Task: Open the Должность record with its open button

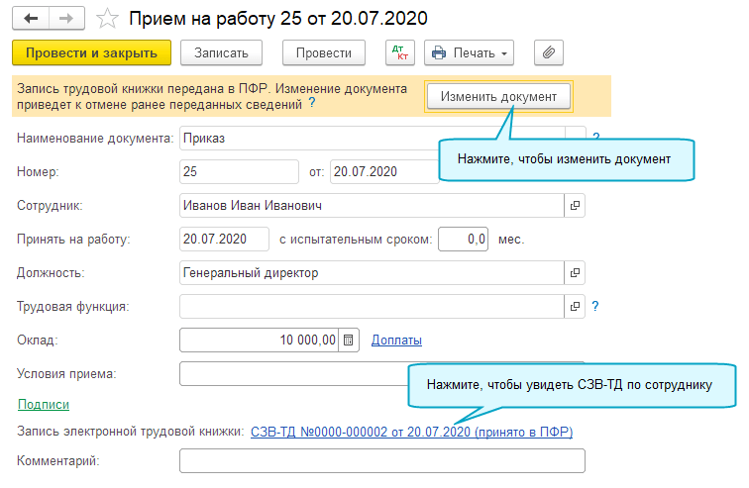Action: [x=575, y=272]
